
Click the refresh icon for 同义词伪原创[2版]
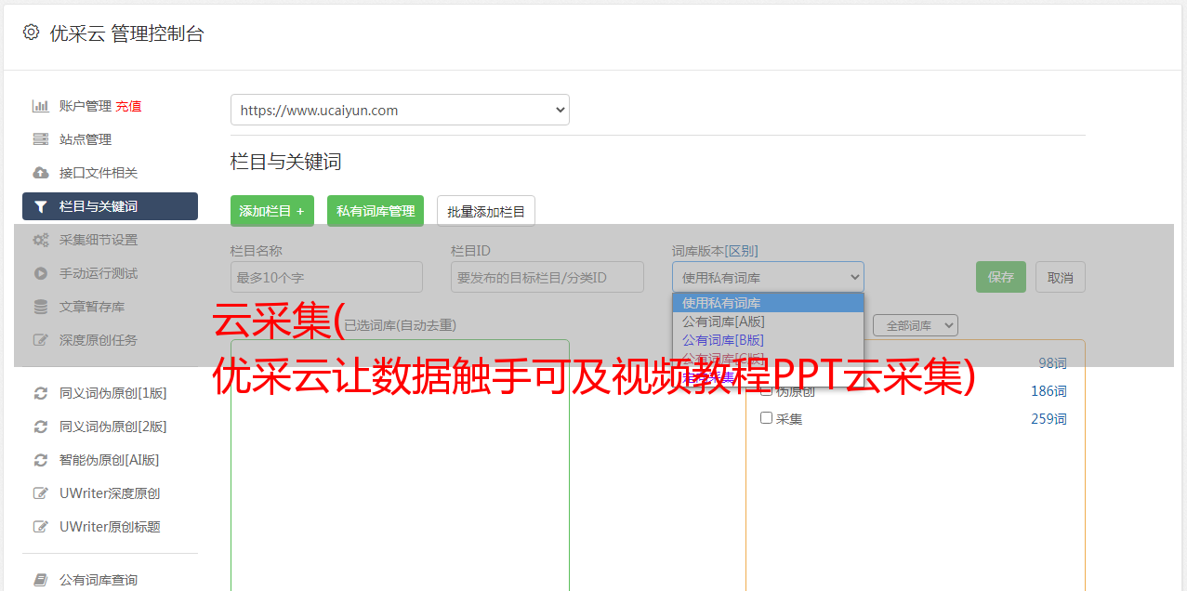coord(41,427)
